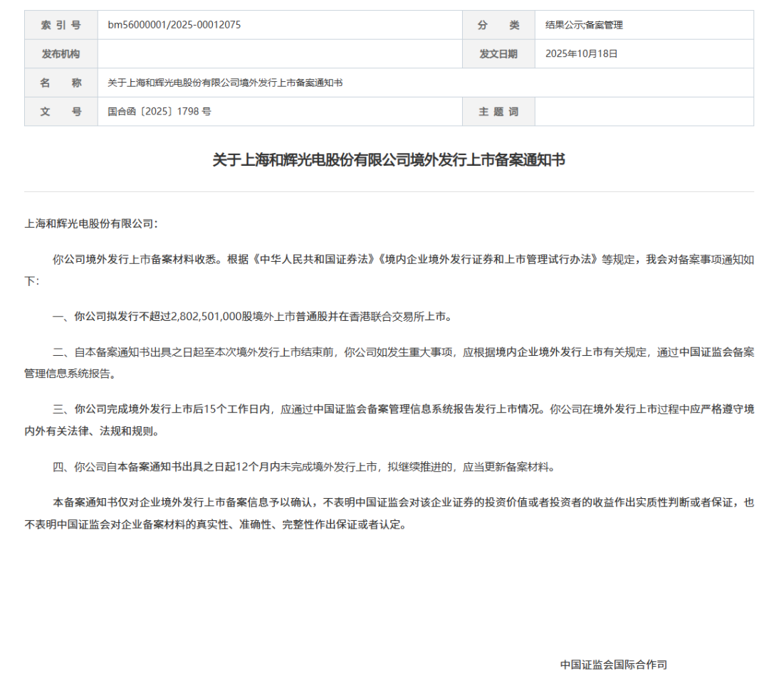769x676 pixels.
Task: Select the document name in the table row
Action: pyautogui.click(x=225, y=83)
